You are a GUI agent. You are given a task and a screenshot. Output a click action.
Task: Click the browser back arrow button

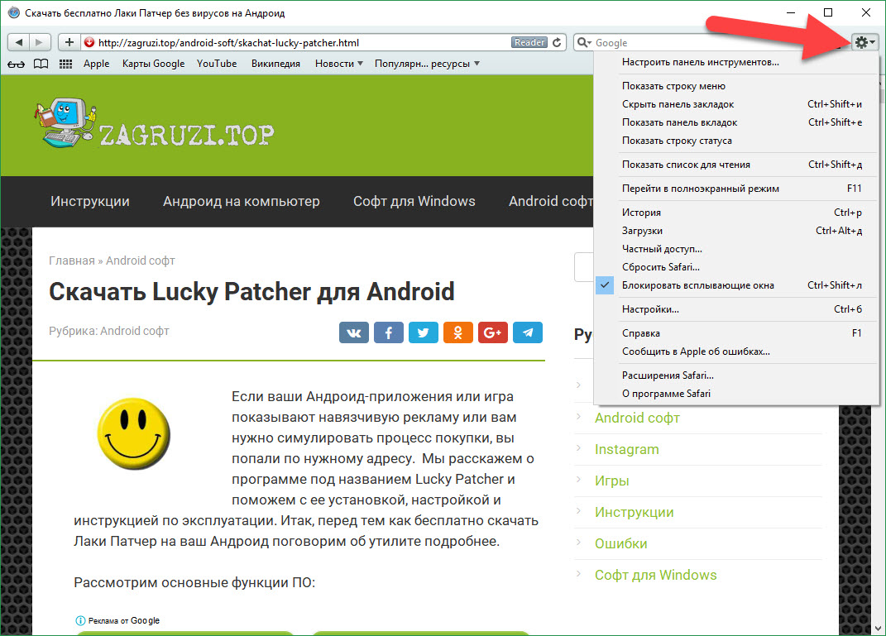(x=18, y=42)
